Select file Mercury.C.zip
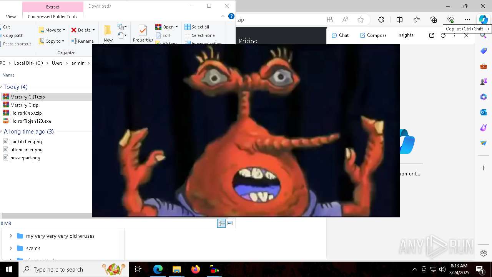The image size is (492, 277). tap(24, 105)
